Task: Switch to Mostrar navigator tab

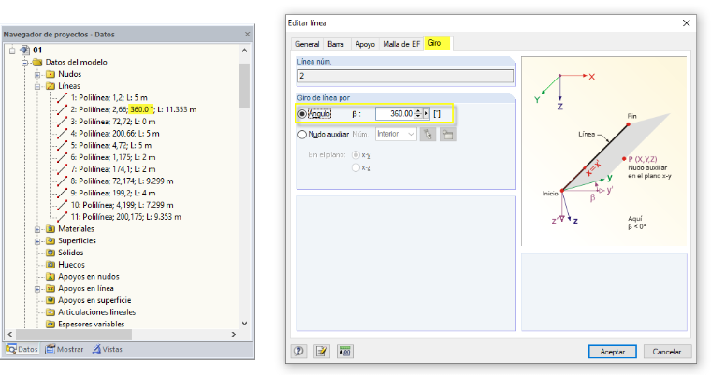Action: (x=65, y=349)
